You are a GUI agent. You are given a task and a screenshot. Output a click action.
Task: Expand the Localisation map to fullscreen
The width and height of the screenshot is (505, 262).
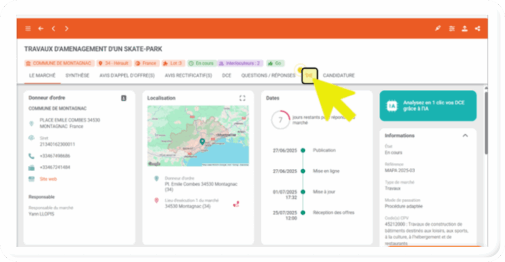click(242, 98)
